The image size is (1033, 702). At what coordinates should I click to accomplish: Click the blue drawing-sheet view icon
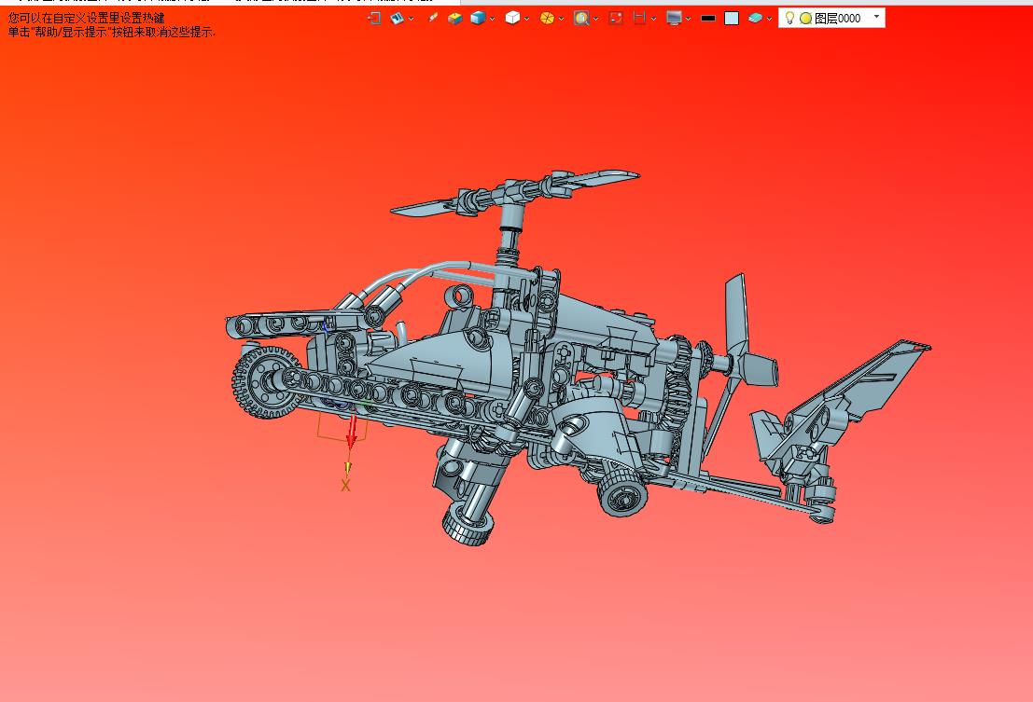pyautogui.click(x=397, y=19)
